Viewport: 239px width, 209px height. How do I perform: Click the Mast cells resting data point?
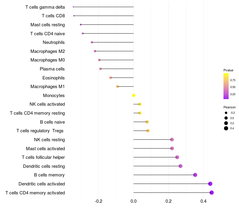(x=81, y=25)
